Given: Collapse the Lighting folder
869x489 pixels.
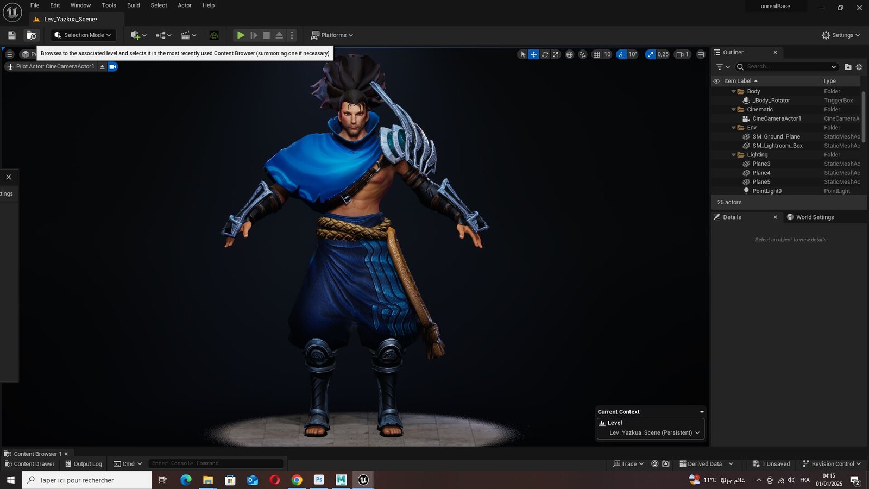Looking at the screenshot, I should coord(733,155).
